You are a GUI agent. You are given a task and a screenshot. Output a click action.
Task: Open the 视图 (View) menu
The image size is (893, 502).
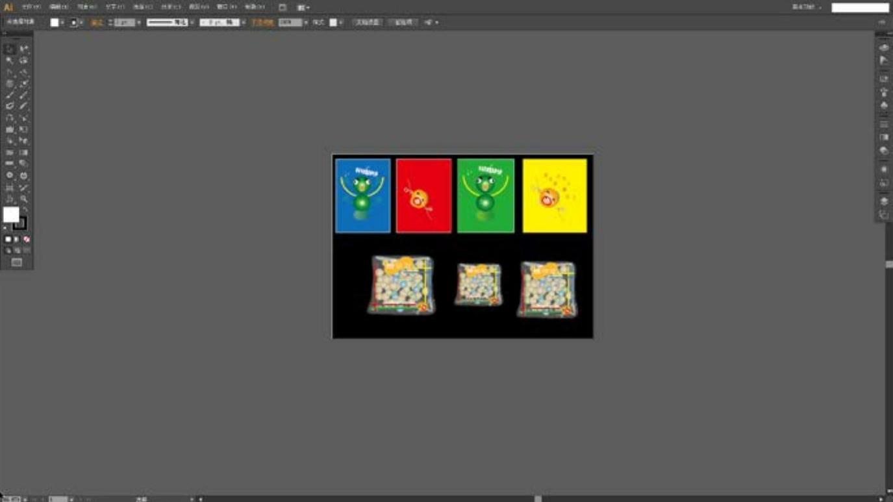198,7
